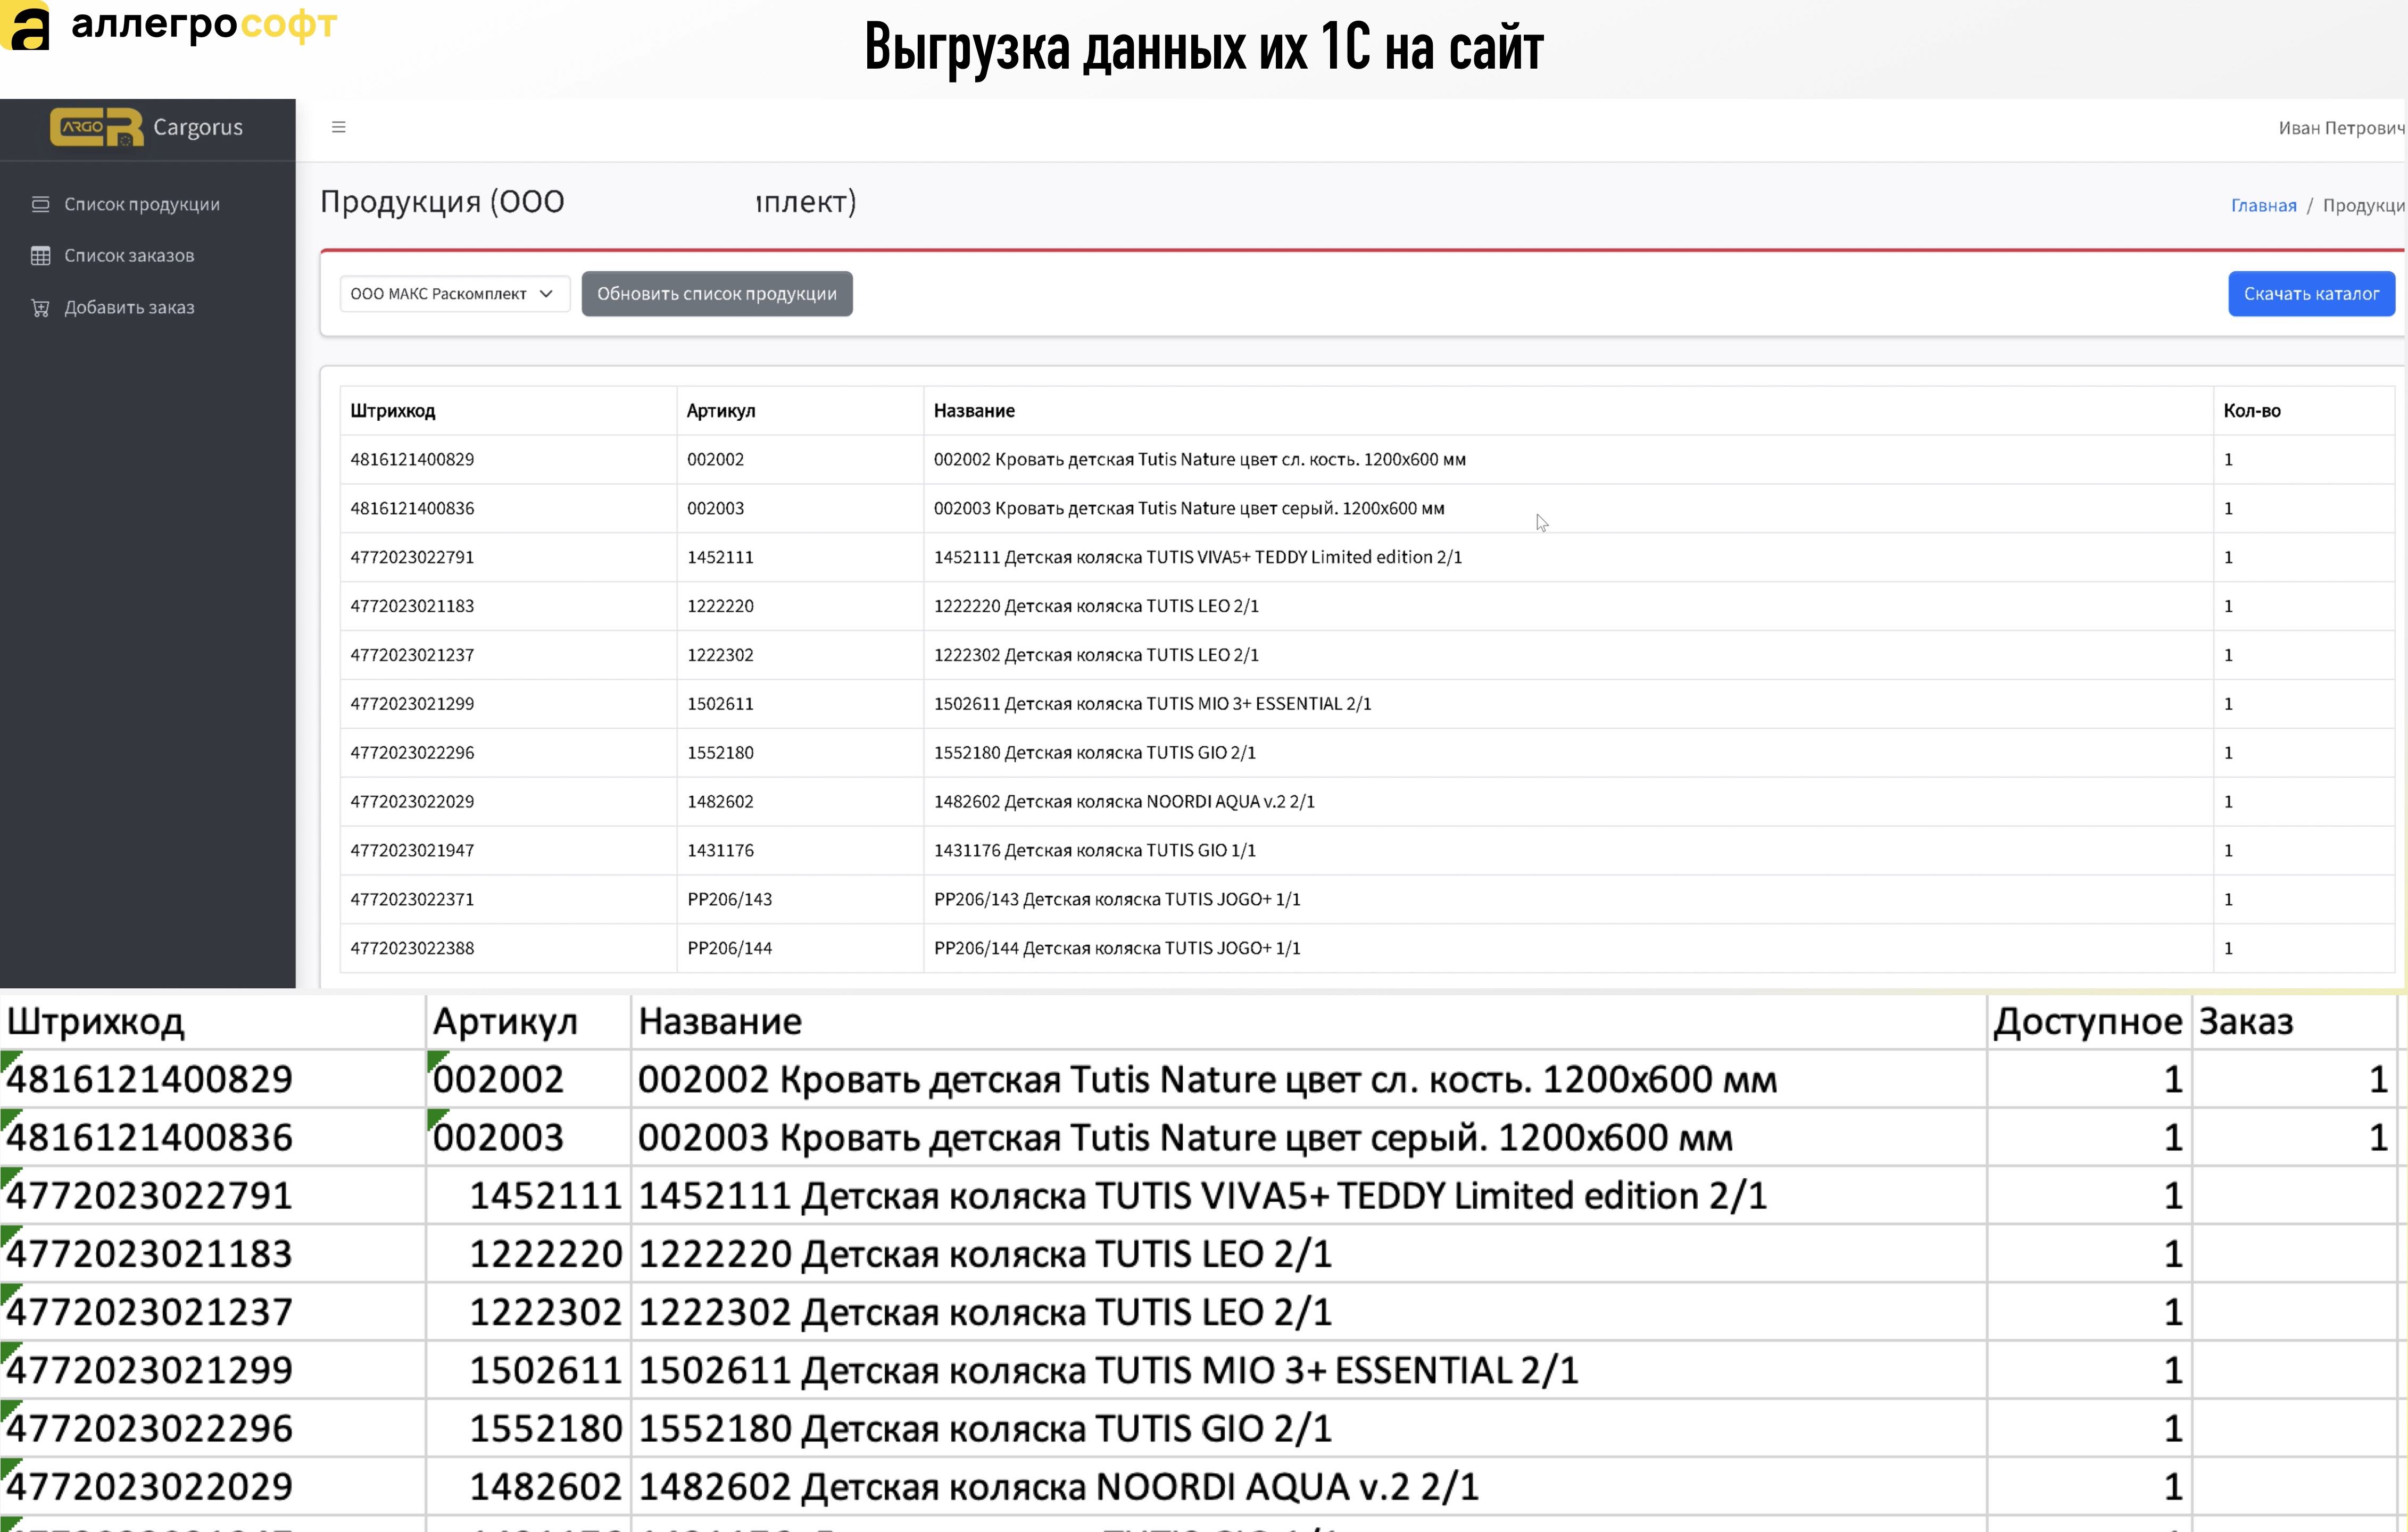Select barcode 4772023022371 in web table
Image resolution: width=2408 pixels, height=1532 pixels.
(x=412, y=900)
